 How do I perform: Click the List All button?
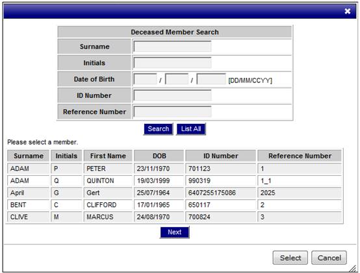click(x=191, y=129)
